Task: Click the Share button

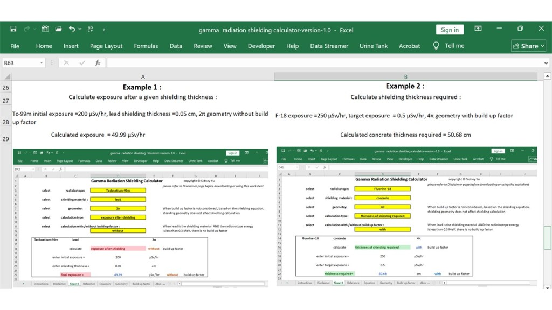Action: (529, 46)
